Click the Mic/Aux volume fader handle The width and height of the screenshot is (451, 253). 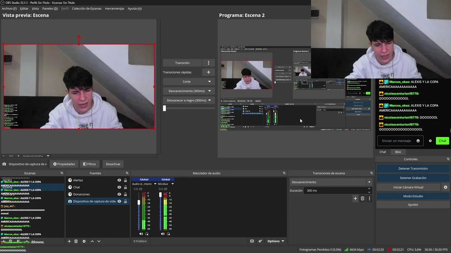click(160, 195)
